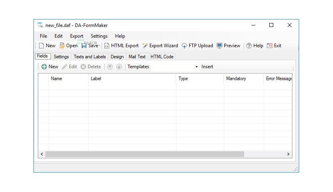The image size is (333, 192).
Task: Open the Help menu in the menu bar
Action: pyautogui.click(x=120, y=36)
